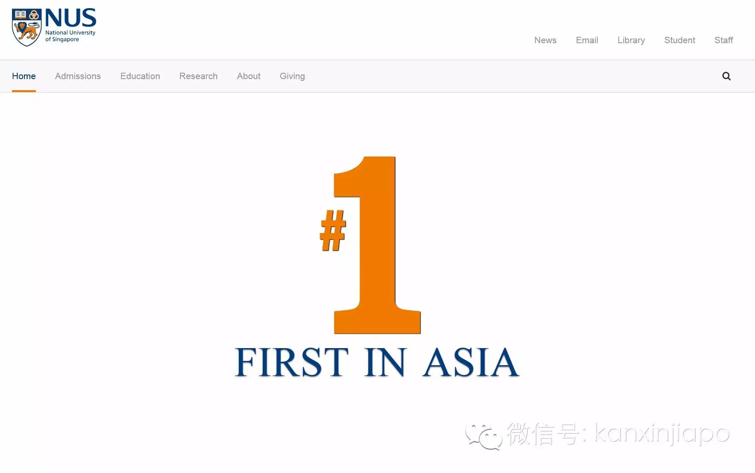755x473 pixels.
Task: Click the large NUS letters in logo
Action: click(71, 18)
